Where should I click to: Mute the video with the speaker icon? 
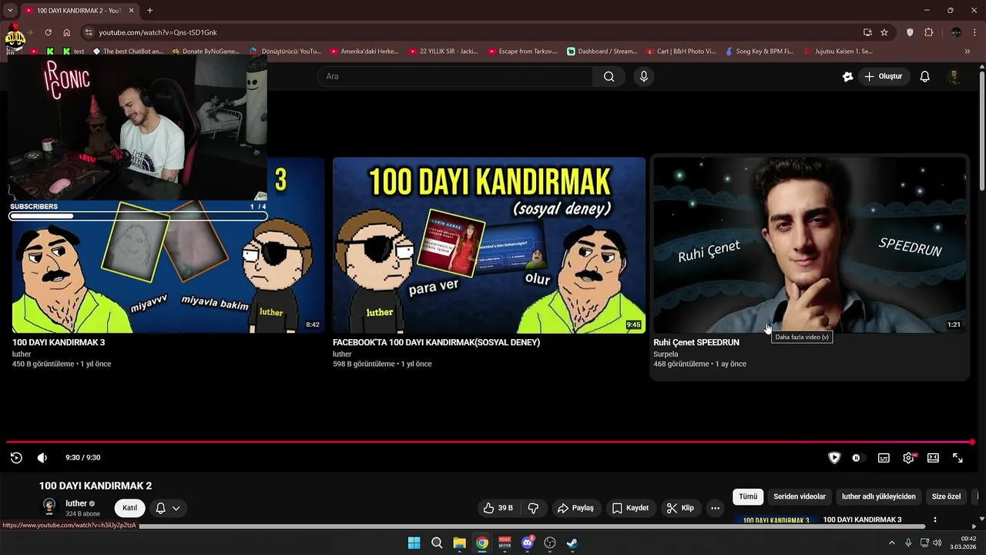coord(42,458)
